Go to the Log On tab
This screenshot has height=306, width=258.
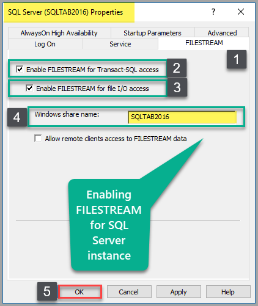(45, 44)
